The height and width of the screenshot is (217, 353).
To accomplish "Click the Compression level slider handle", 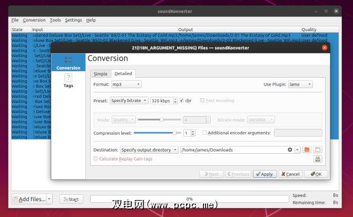I will click(174, 133).
